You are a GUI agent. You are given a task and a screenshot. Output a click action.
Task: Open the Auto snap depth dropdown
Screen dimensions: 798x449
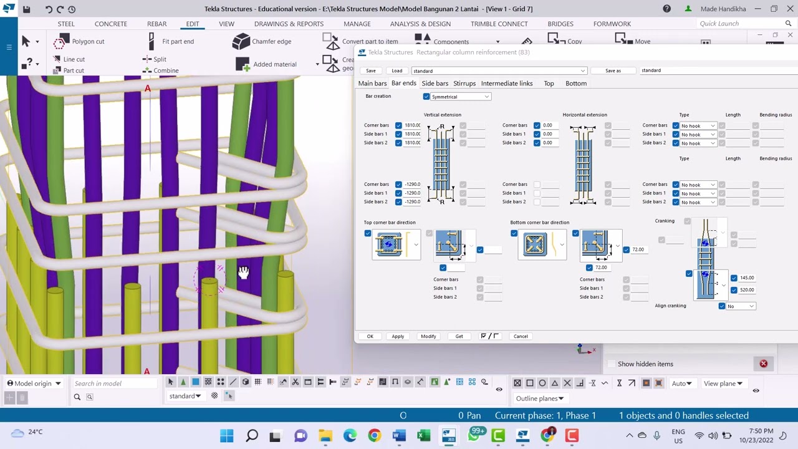[681, 384]
